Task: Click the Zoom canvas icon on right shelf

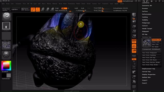Action: (134, 27)
